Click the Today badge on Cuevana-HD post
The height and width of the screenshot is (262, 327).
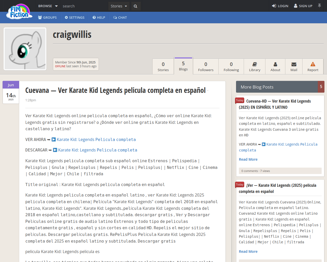240,101
